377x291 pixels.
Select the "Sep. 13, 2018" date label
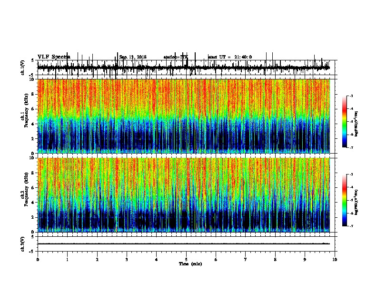click(x=133, y=57)
